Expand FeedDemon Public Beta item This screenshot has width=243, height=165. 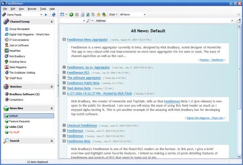[64, 83]
